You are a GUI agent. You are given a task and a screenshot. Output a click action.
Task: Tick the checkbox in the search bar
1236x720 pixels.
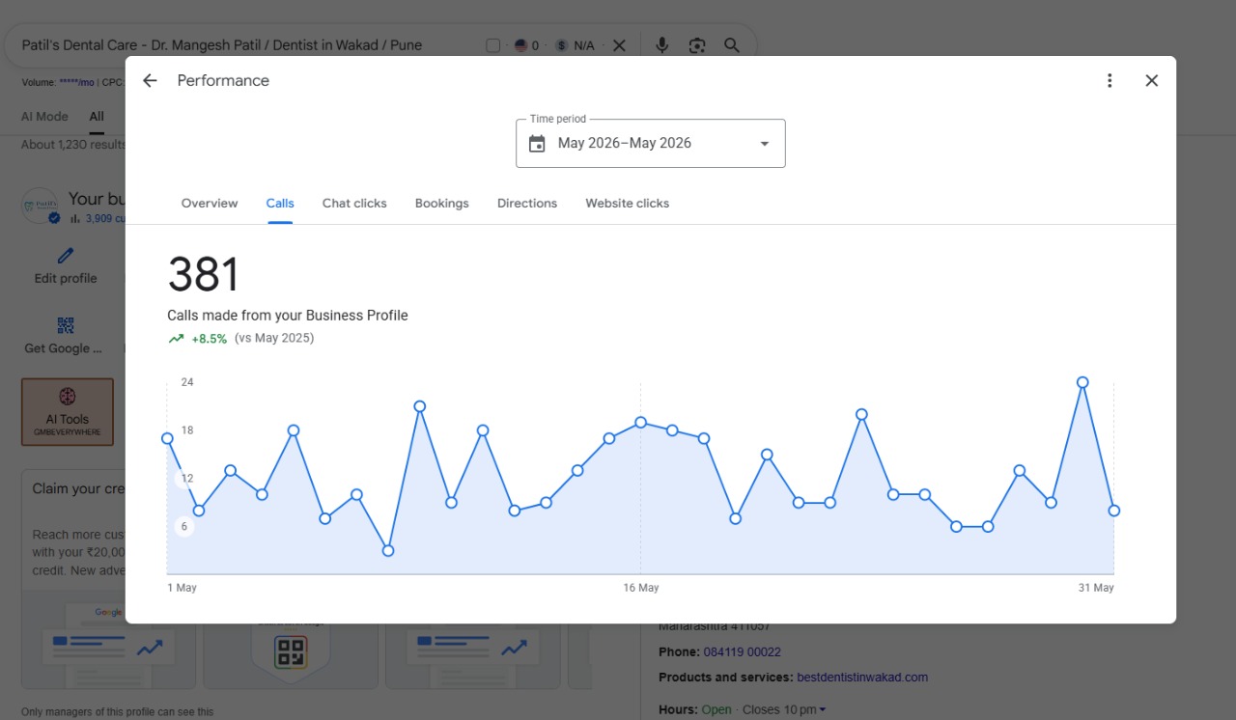coord(492,45)
